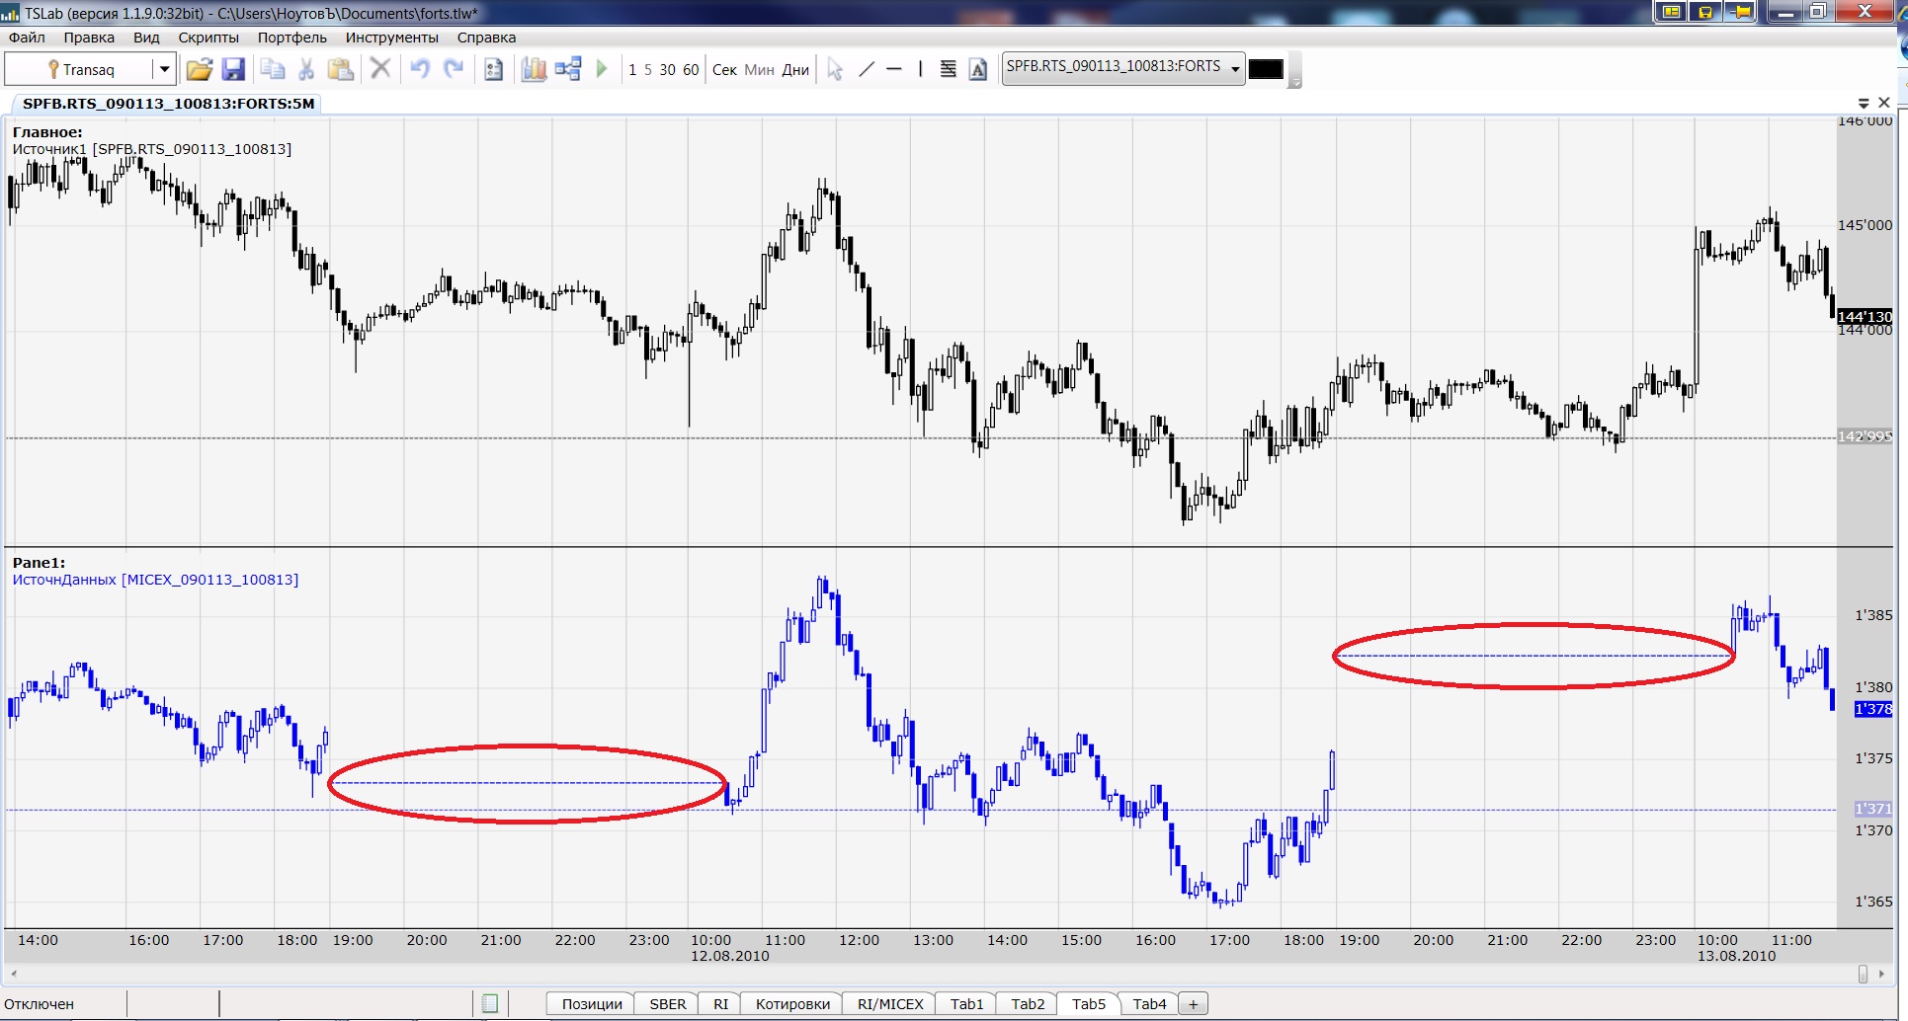Click the Отключен connection status text

tap(40, 1004)
